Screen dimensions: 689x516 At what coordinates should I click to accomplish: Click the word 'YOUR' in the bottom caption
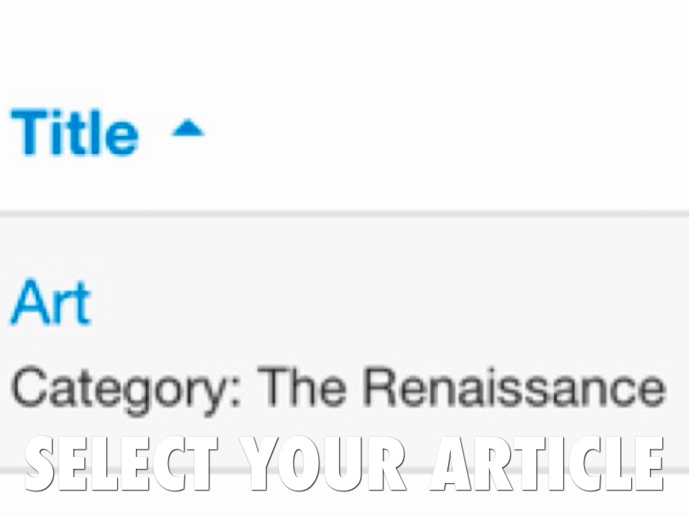[x=323, y=464]
